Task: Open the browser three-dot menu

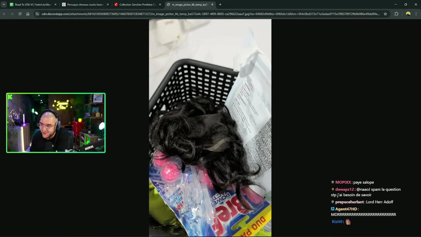Action: pos(416,14)
